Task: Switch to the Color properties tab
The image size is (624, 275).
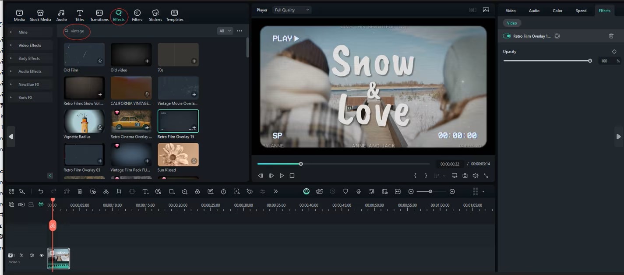Action: pos(557,11)
